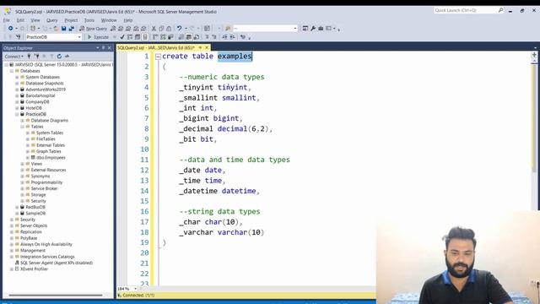Click the Parse query checkmark icon
This screenshot has width=540, height=304.
coord(122,37)
